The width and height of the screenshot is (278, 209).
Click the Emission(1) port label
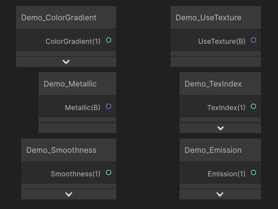click(226, 174)
